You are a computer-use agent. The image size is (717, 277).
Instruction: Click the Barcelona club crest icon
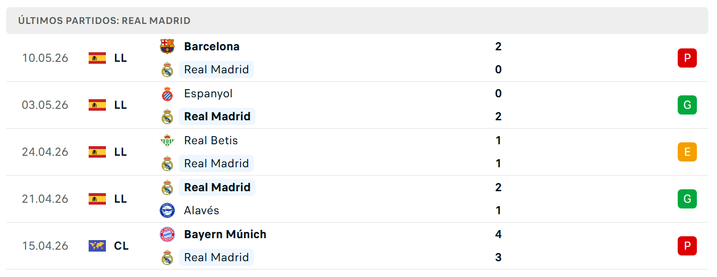tap(167, 46)
